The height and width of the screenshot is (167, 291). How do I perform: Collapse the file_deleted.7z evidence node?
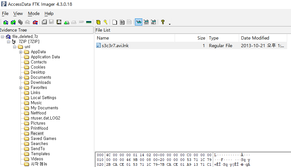[x=3, y=37]
